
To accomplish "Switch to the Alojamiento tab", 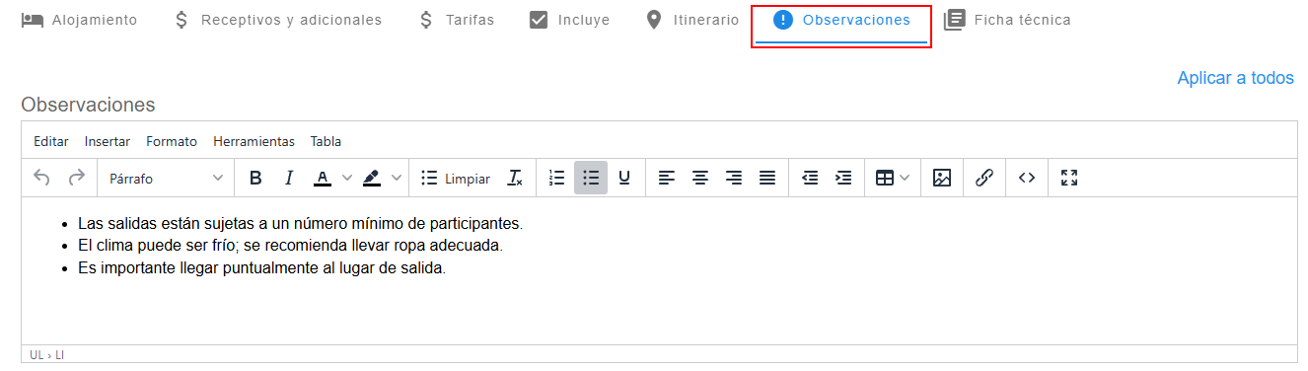I will (x=80, y=20).
